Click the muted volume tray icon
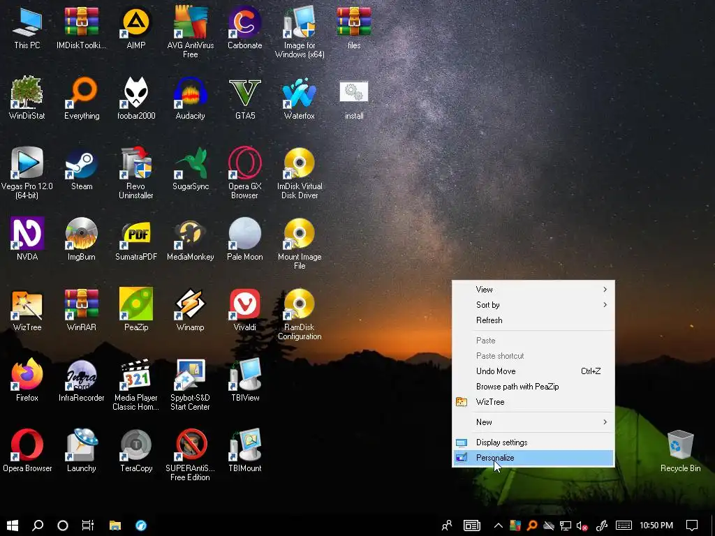The height and width of the screenshot is (536, 715). pyautogui.click(x=582, y=526)
